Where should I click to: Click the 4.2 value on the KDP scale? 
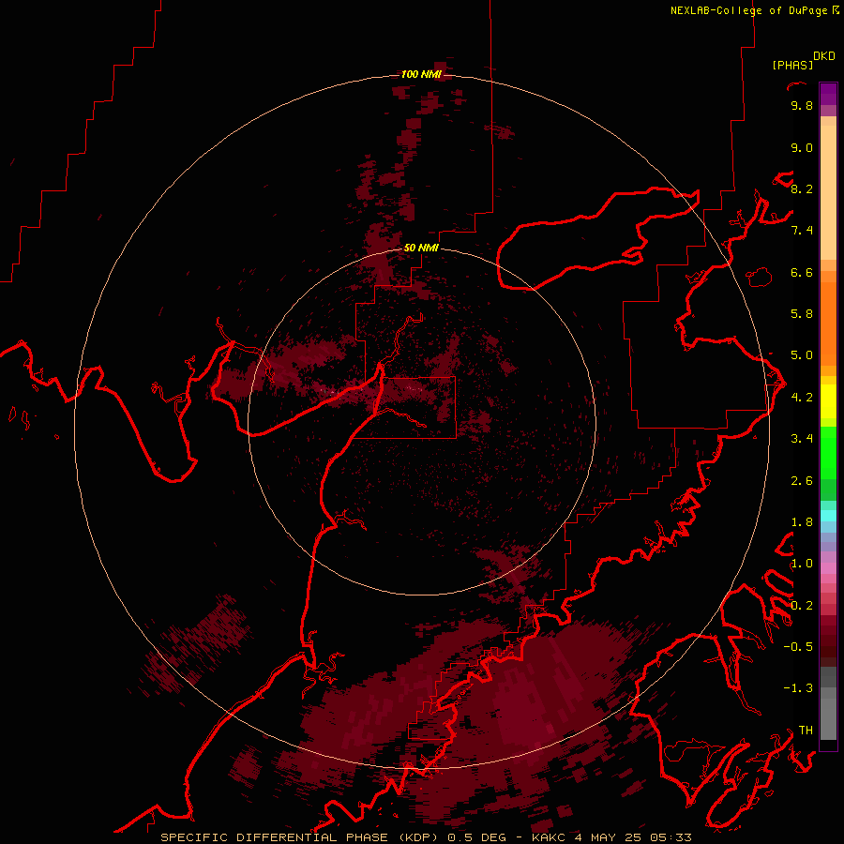(x=802, y=398)
